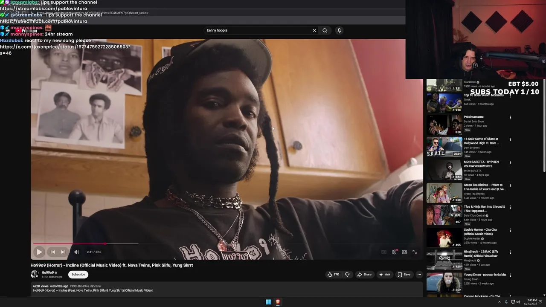Image resolution: width=546 pixels, height=307 pixels.
Task: Click the #incline hashtag
Action: (96, 286)
